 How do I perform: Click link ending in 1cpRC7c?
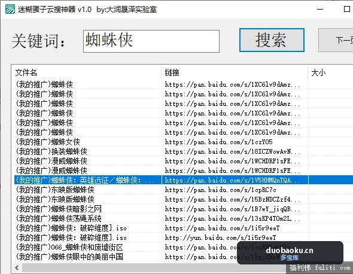(220, 190)
